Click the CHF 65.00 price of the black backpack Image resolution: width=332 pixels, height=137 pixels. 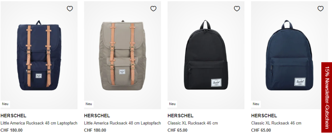click(x=177, y=130)
